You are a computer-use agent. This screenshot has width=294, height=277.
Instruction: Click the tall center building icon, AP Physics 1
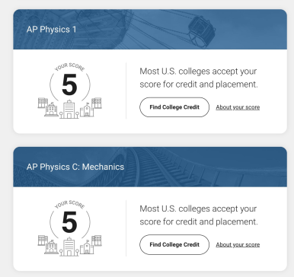click(69, 109)
